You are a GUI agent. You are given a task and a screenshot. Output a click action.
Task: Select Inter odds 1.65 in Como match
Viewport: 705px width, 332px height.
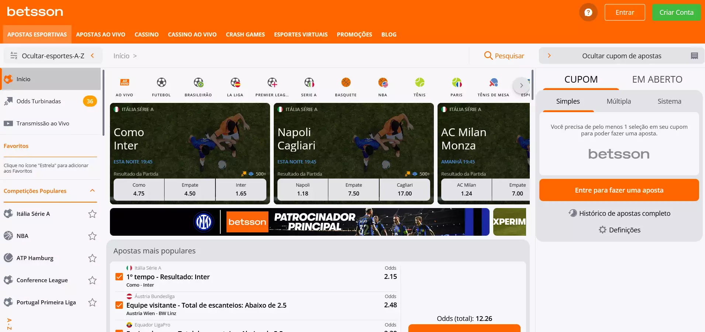pos(241,190)
